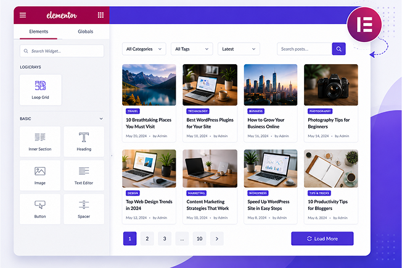Open the mountain lake post thumbnail

(x=149, y=85)
